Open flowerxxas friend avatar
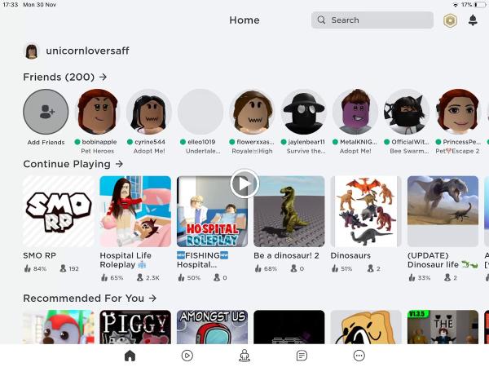489x367 pixels. tap(253, 112)
